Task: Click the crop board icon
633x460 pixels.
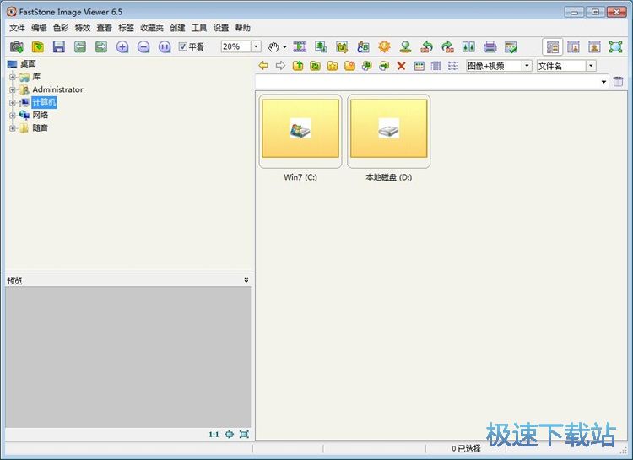Action: point(342,47)
